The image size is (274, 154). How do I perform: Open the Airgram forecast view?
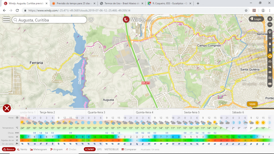click(x=56, y=149)
